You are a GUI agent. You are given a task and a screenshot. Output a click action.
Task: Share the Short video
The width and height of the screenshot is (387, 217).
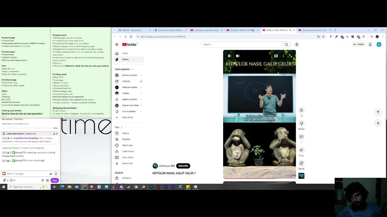301,150
